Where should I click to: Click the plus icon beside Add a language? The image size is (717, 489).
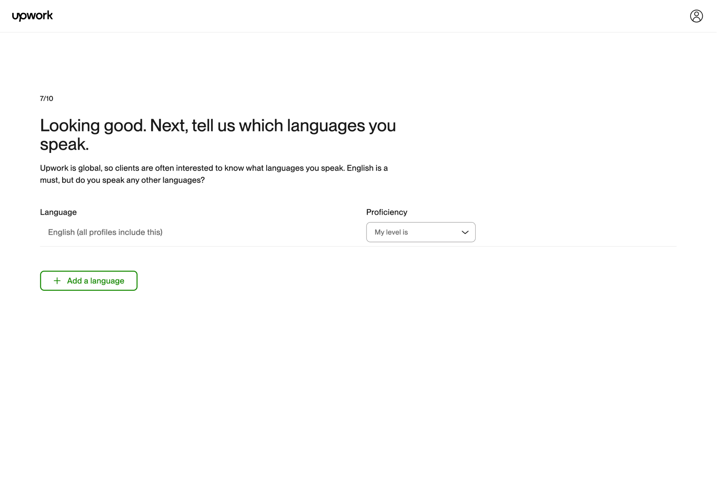pyautogui.click(x=57, y=281)
